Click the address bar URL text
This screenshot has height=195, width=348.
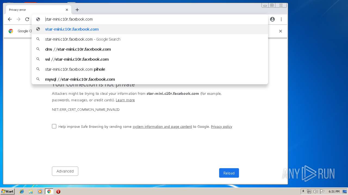click(69, 19)
